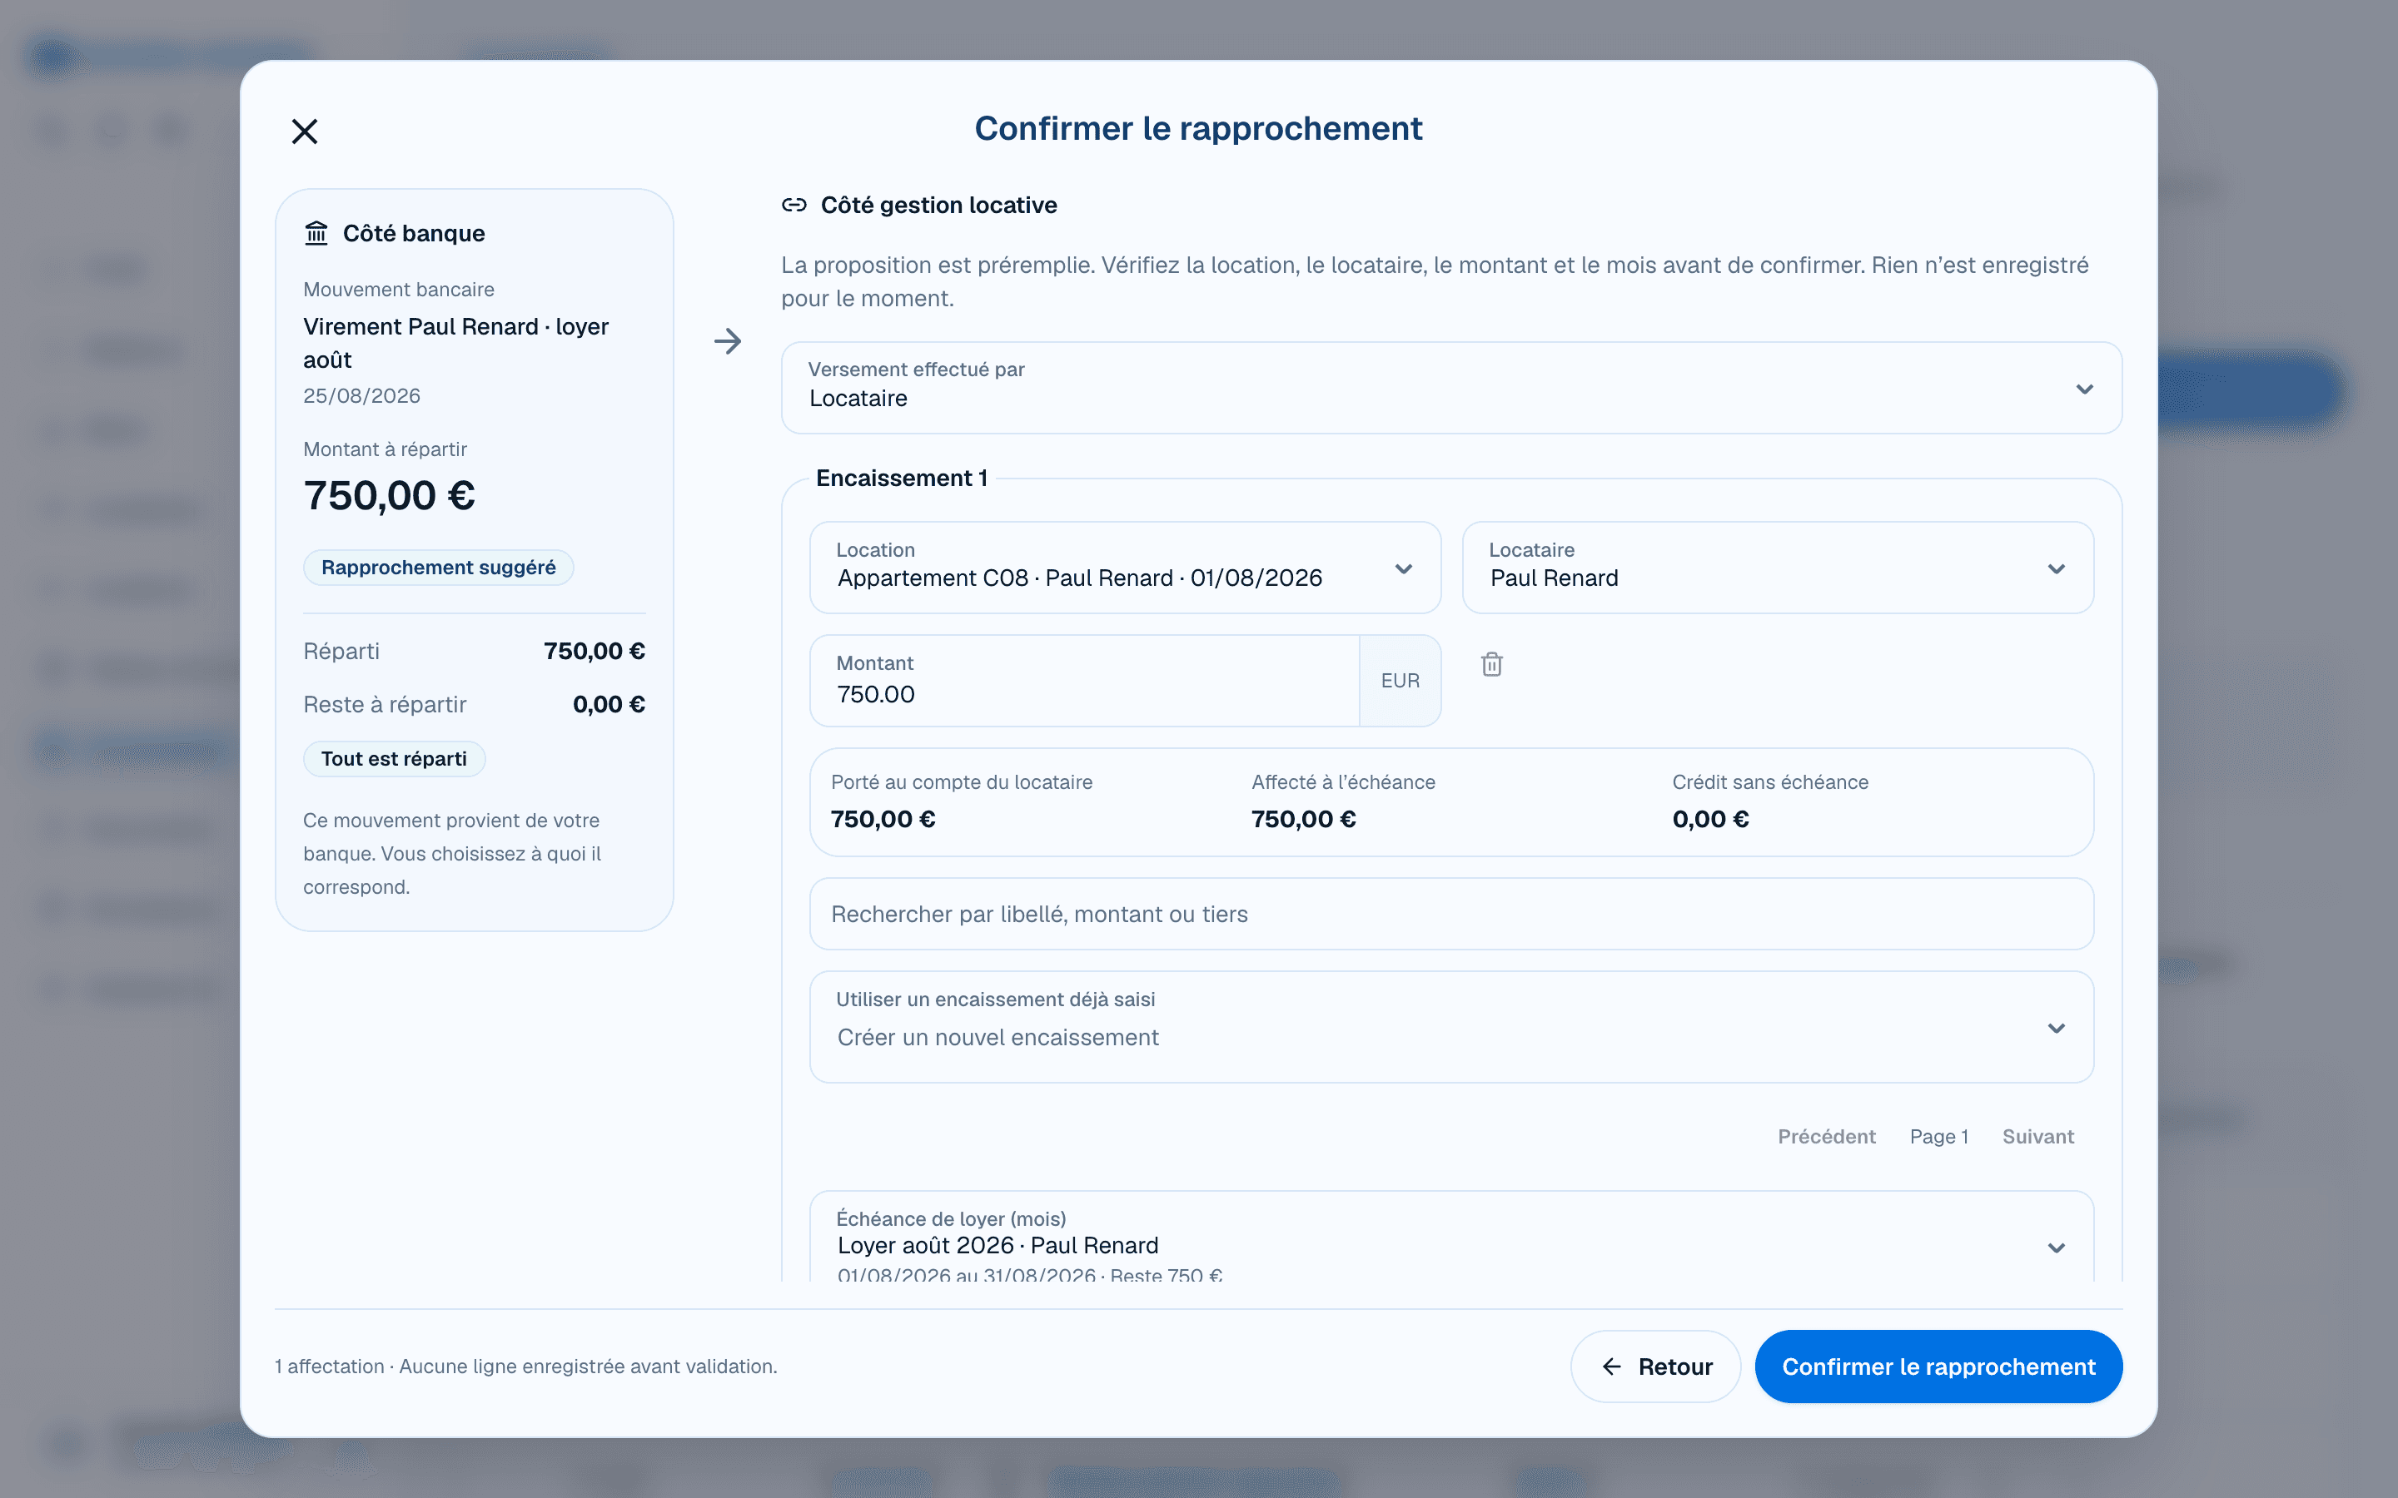
Task: Go to Suivant page
Action: pyautogui.click(x=2037, y=1136)
